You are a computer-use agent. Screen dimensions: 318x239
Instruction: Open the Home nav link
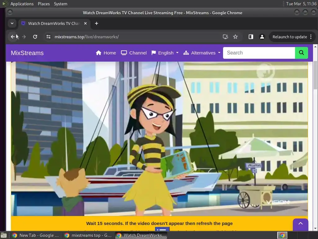coord(106,53)
